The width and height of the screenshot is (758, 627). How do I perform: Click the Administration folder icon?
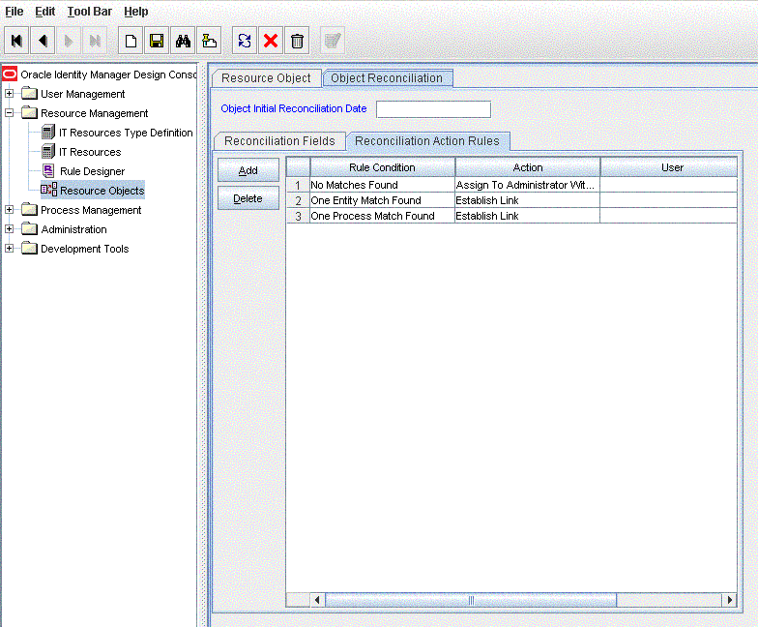coord(29,228)
